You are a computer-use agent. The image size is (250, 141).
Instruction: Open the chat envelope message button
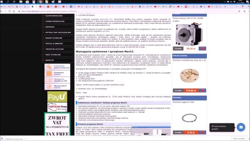241,127
